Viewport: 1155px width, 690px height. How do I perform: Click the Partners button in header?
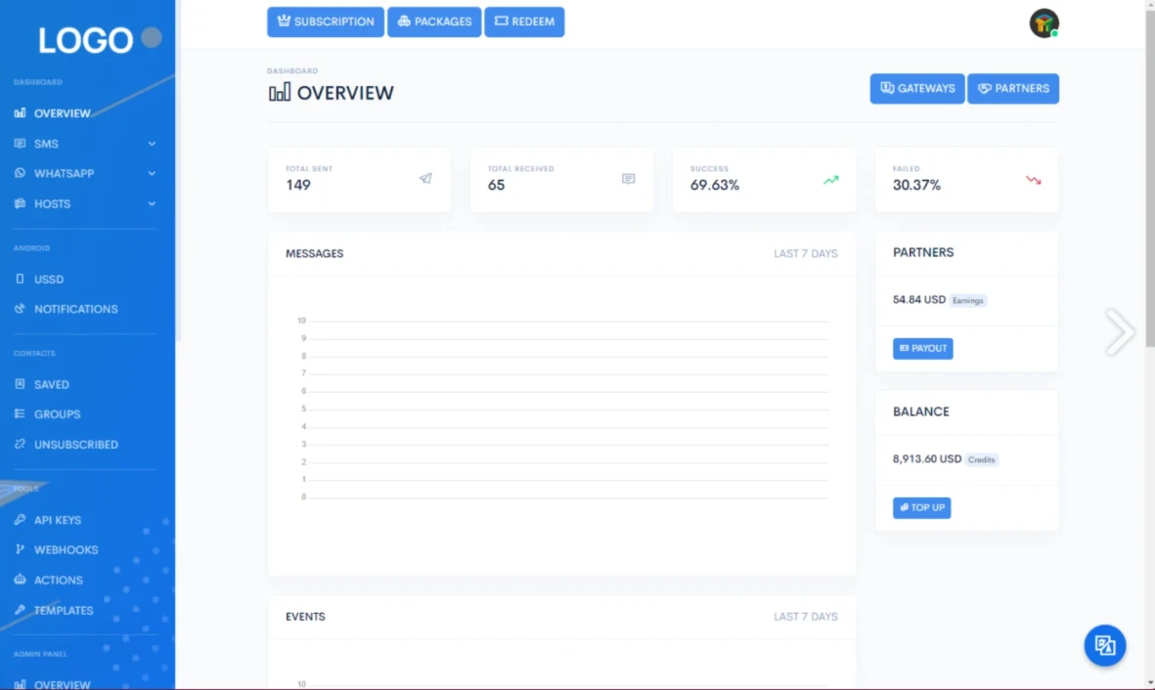(1013, 88)
